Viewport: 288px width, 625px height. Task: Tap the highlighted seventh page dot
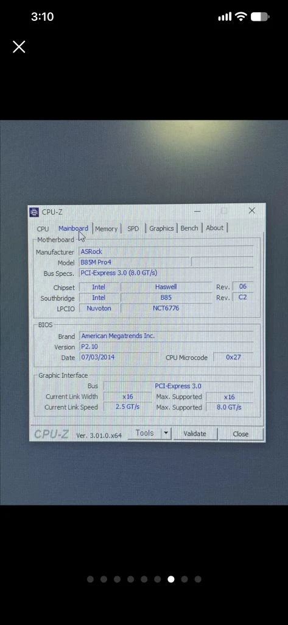click(171, 579)
